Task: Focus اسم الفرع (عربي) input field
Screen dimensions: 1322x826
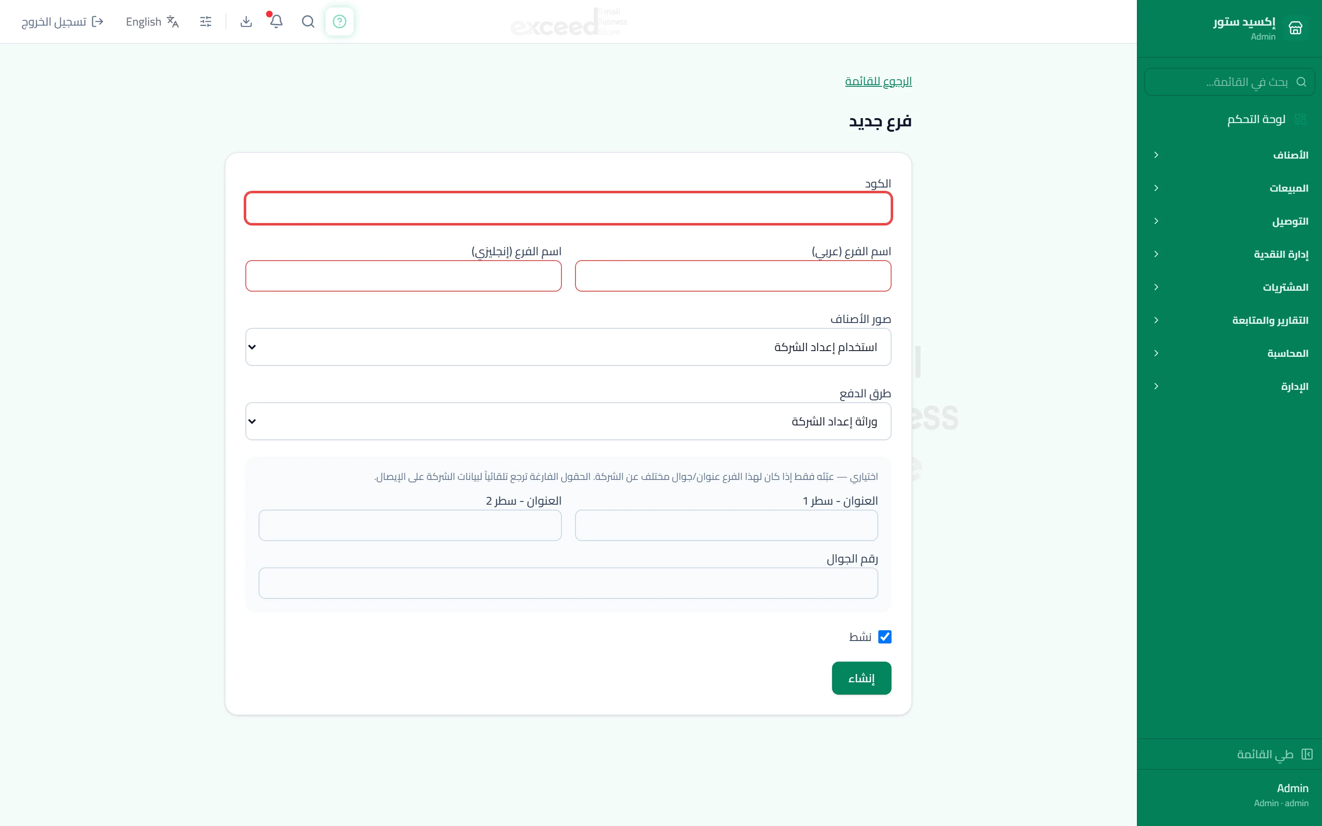Action: coord(733,276)
